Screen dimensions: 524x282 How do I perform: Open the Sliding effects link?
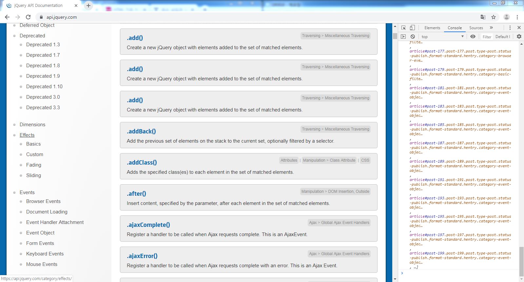(33, 175)
